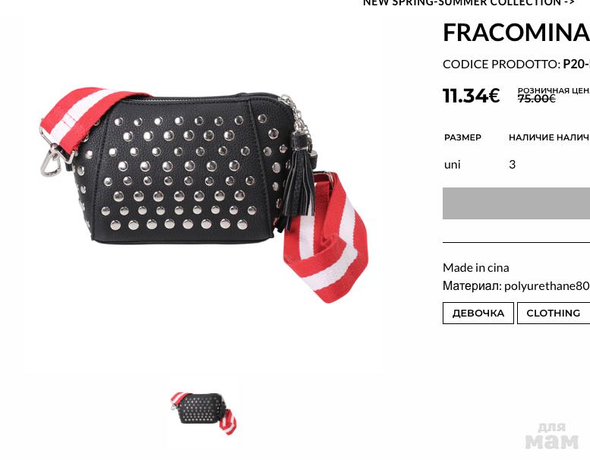The image size is (590, 460).
Task: Select the handbag thumbnail below main image
Action: (204, 414)
